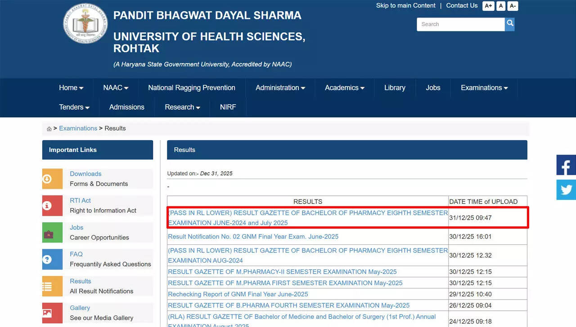Click the home breadcrumb icon
576x327 pixels.
(x=49, y=129)
